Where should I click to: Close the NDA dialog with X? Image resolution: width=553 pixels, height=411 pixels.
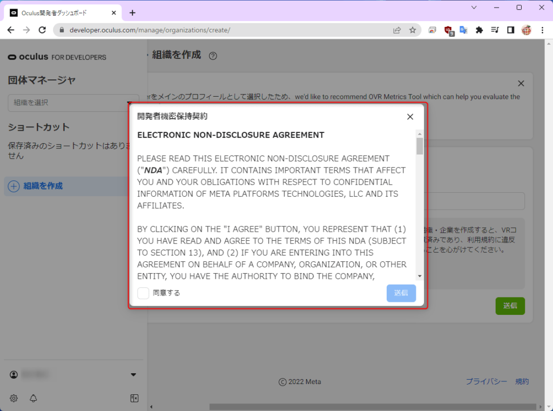tap(410, 117)
